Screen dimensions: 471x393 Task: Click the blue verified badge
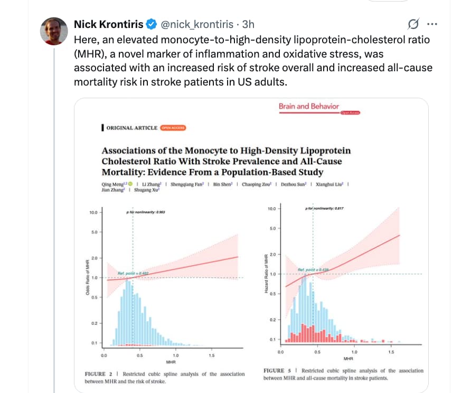150,24
